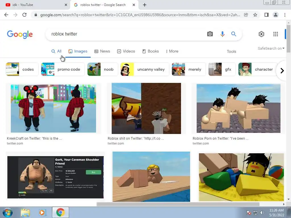Close the idk - YouTube tab
Screen dimensions: 291x218
66,5
